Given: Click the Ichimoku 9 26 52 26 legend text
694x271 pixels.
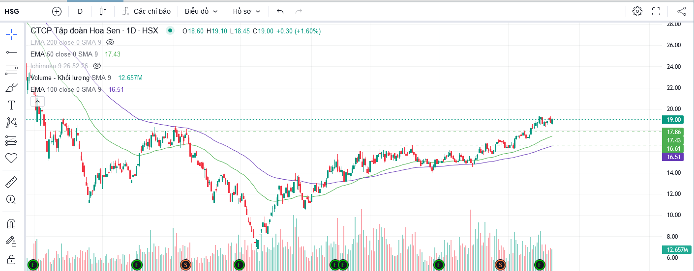Looking at the screenshot, I should pyautogui.click(x=59, y=66).
